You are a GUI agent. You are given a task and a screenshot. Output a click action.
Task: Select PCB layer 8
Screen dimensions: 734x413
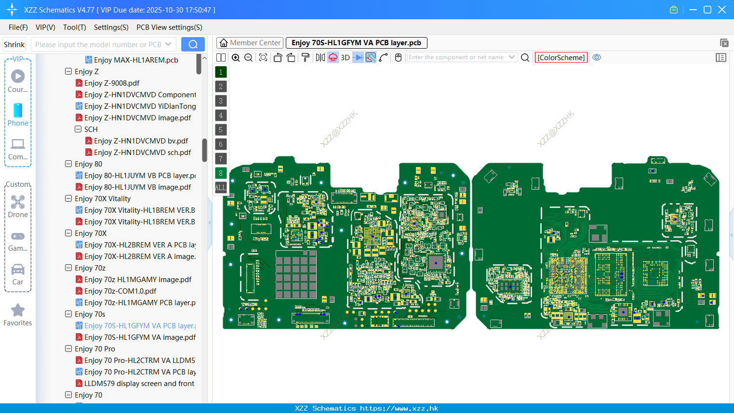(x=221, y=173)
